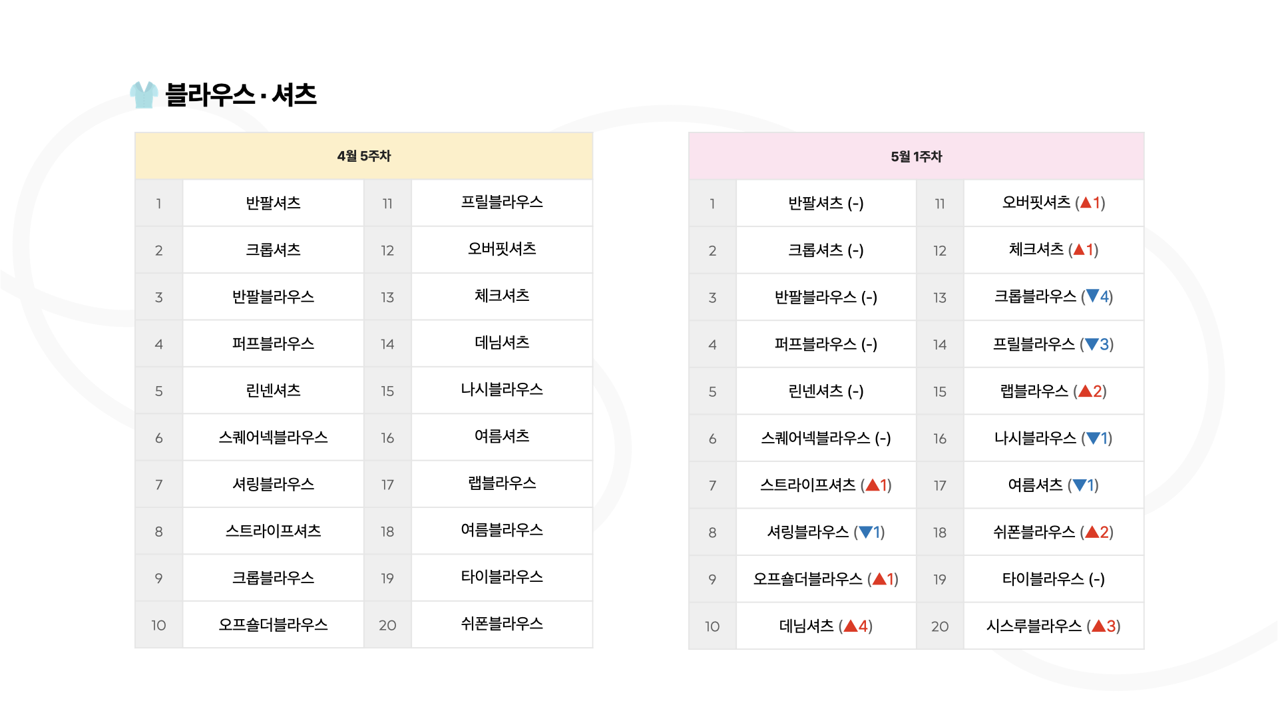The height and width of the screenshot is (719, 1278).
Task: Click rank number 20 in the April table
Action: tap(387, 625)
